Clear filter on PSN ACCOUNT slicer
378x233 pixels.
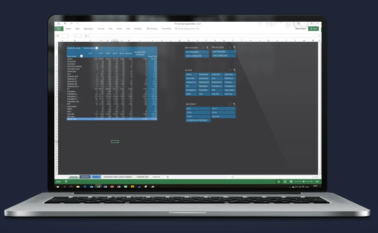tap(234, 47)
